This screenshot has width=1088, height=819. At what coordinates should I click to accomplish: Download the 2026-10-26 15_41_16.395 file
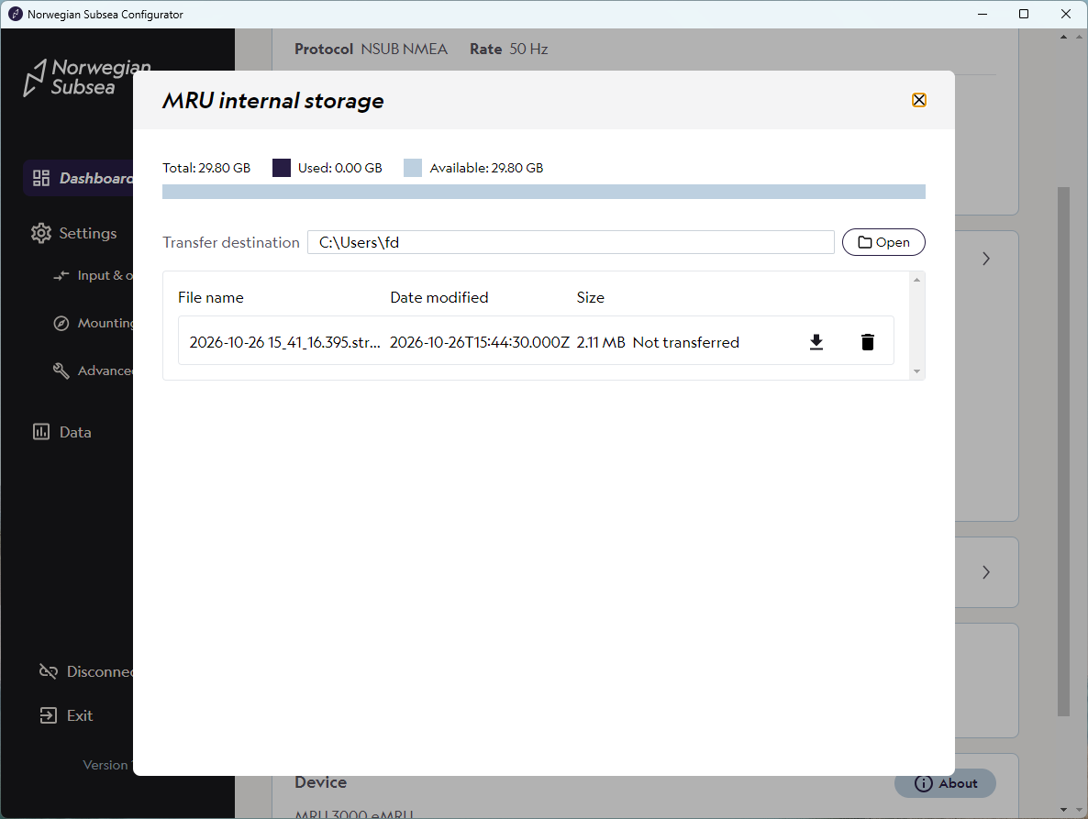[816, 342]
